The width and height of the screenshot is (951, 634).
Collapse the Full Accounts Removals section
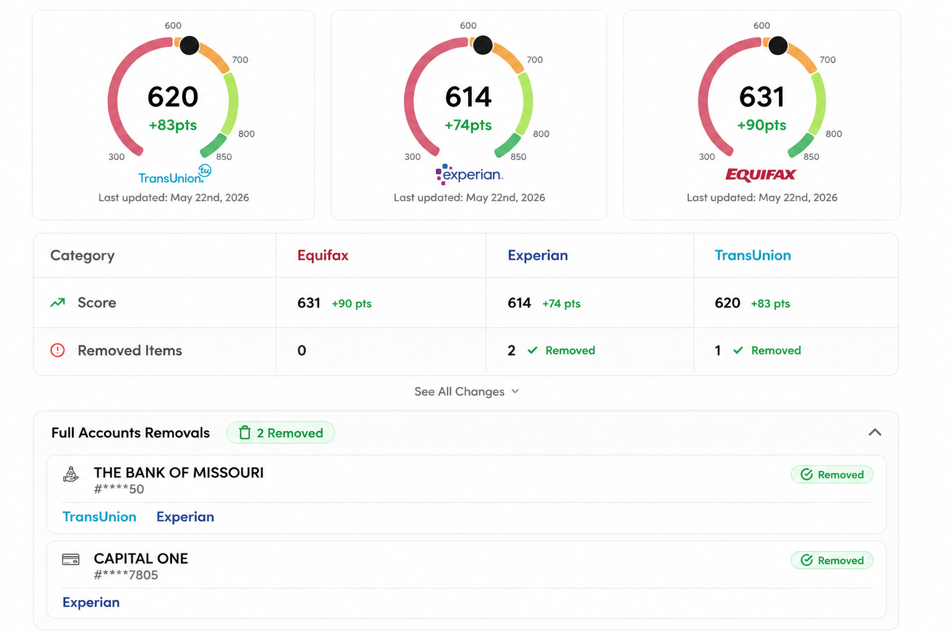[875, 432]
